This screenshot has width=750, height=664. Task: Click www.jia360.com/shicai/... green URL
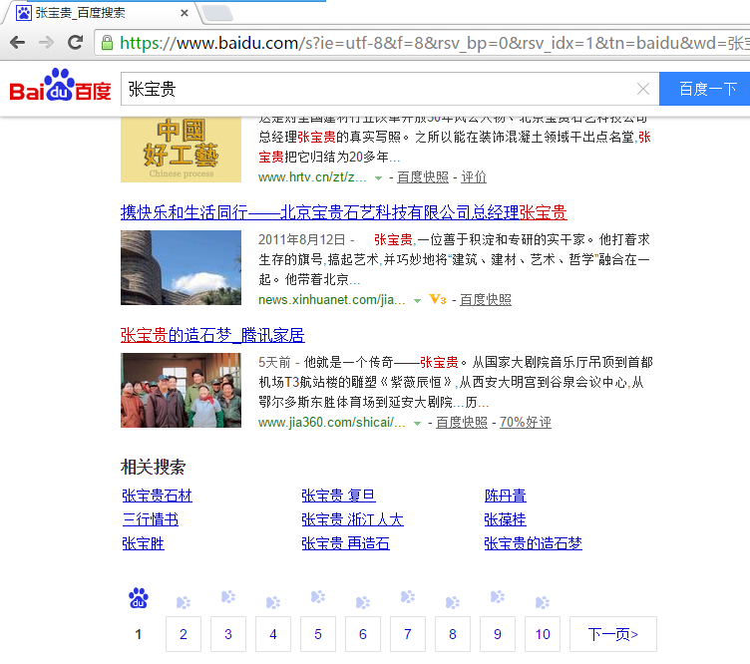point(331,422)
